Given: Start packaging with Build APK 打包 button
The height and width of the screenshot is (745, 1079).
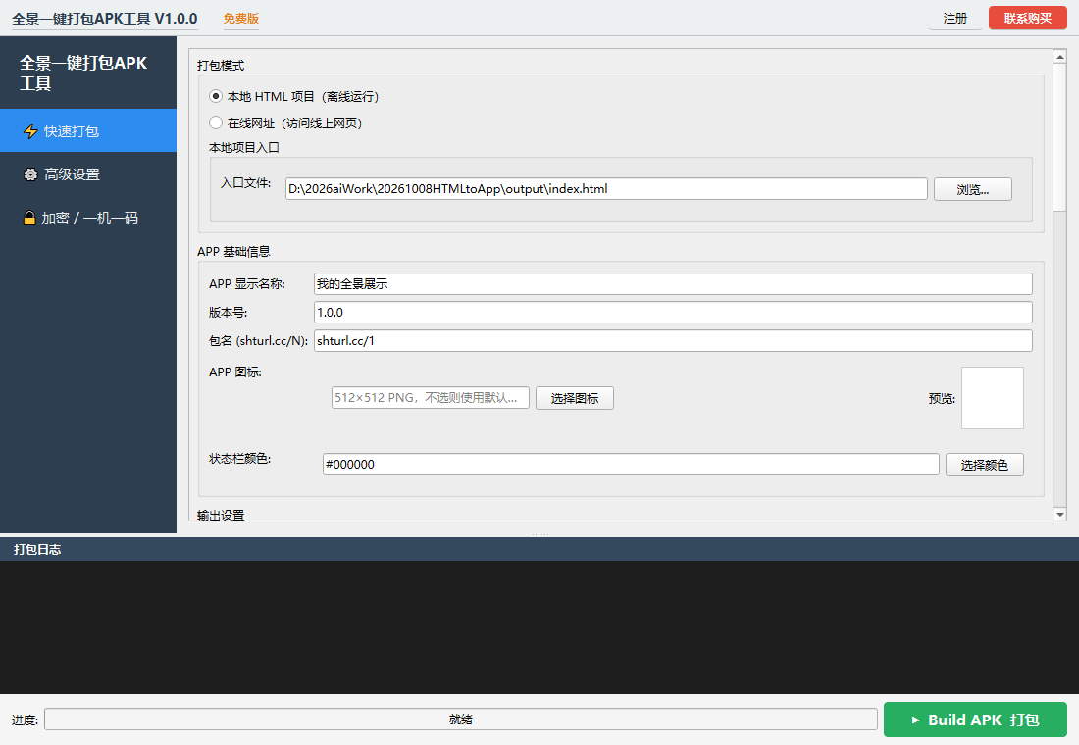Looking at the screenshot, I should tap(975, 720).
